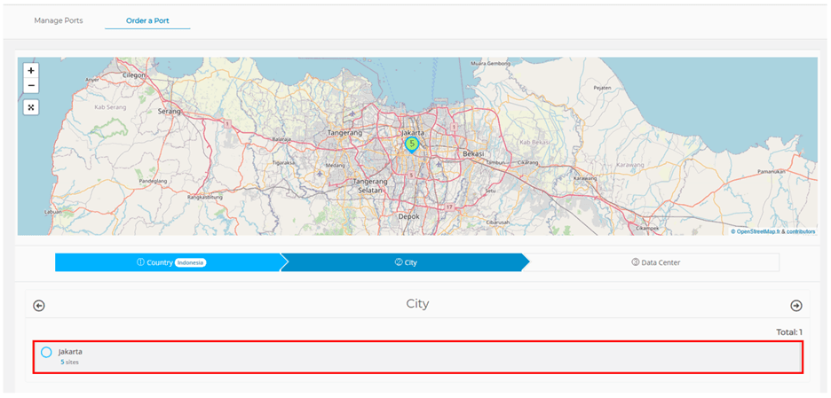Zoom in on the map
The width and height of the screenshot is (831, 398).
tap(31, 70)
